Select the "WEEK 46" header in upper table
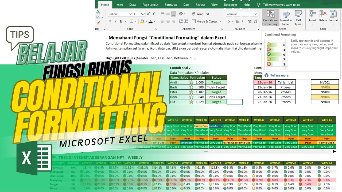 click(327, 120)
